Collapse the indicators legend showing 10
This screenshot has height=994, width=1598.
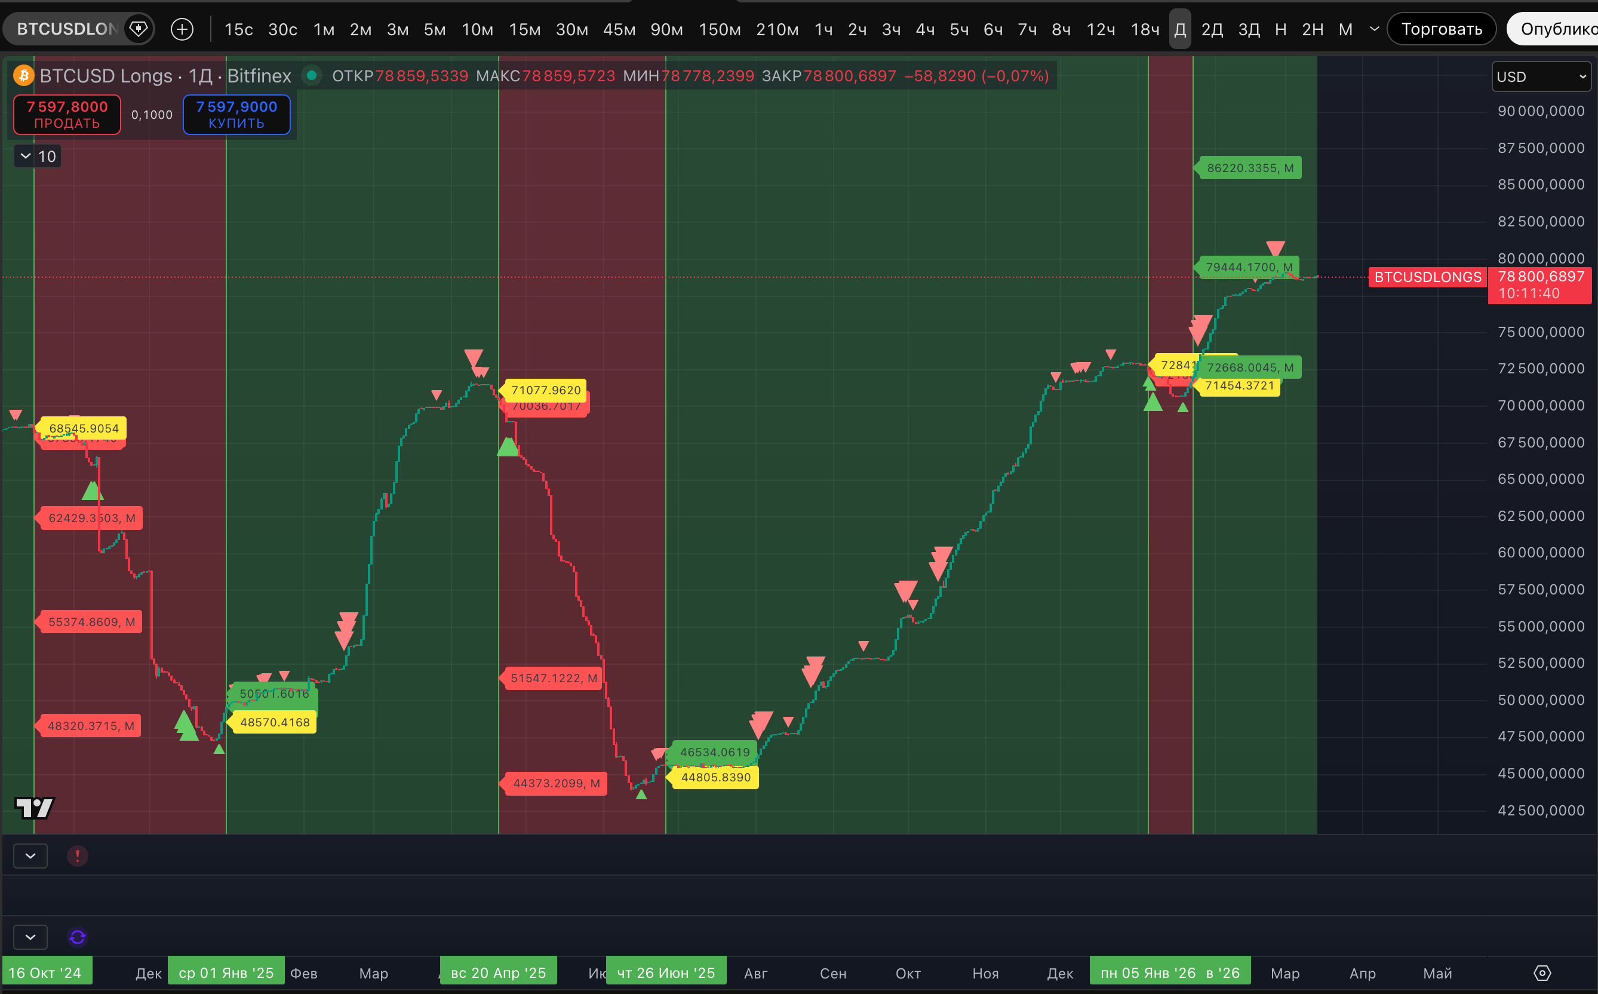click(x=26, y=157)
